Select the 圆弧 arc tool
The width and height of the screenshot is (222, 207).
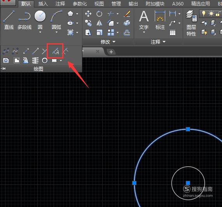(56, 20)
